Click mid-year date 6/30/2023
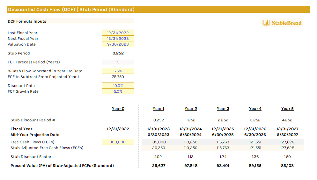Viewport: 317px width, 180px height. click(158, 135)
